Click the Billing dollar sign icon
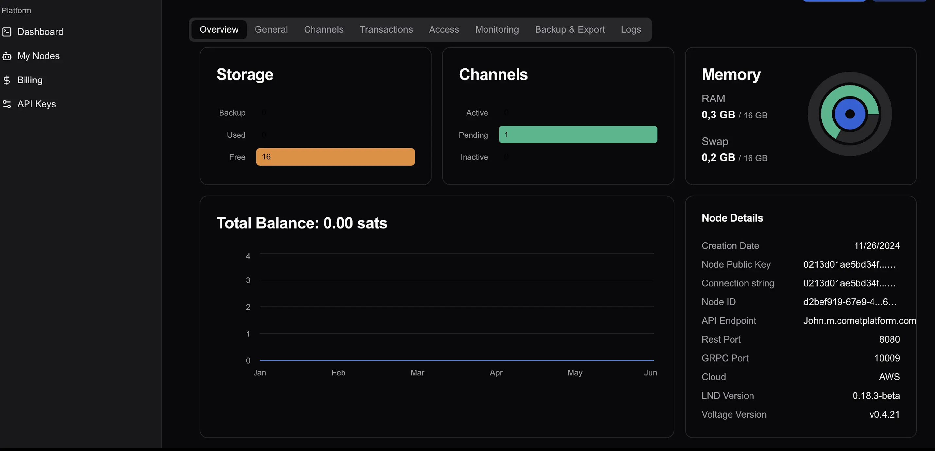The image size is (935, 451). [x=7, y=80]
